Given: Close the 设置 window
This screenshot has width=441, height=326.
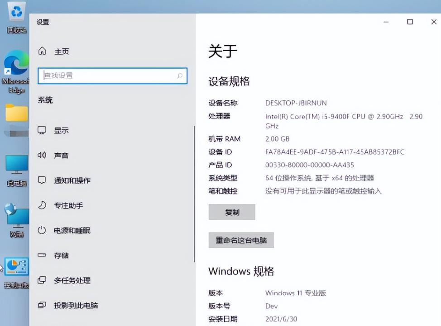Looking at the screenshot, I should pos(434,22).
